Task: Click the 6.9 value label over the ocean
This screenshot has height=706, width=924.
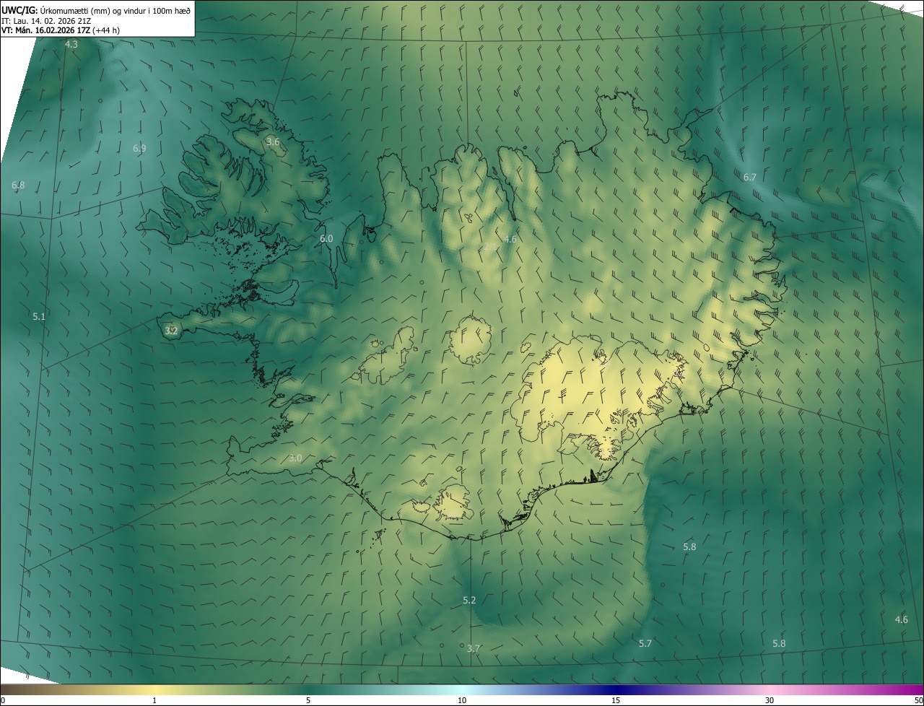Action: tap(139, 148)
